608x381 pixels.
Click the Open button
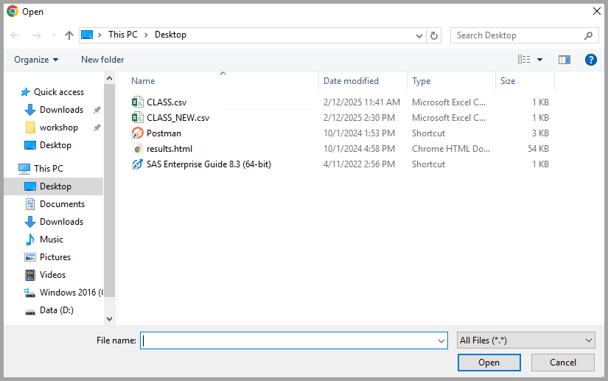point(489,363)
